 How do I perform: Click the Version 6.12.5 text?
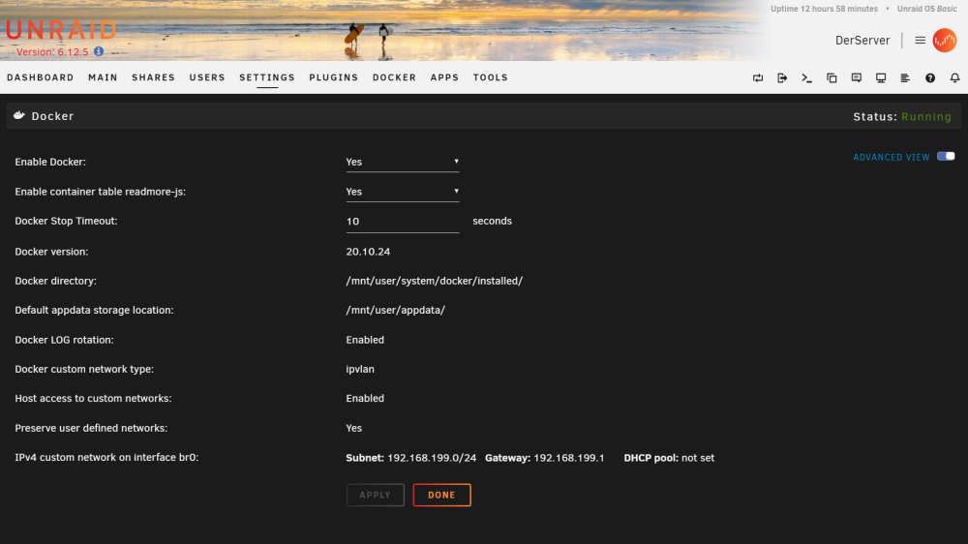[52, 52]
